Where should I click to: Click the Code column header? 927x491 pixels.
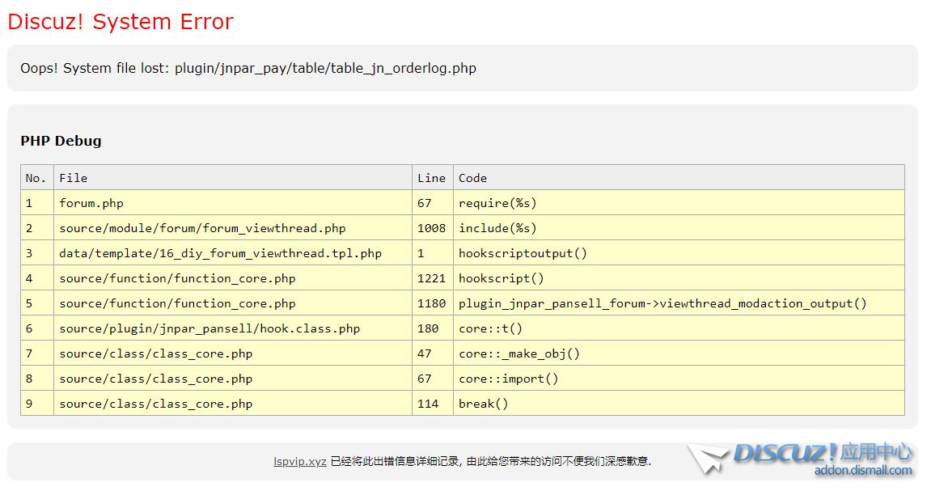pos(472,178)
